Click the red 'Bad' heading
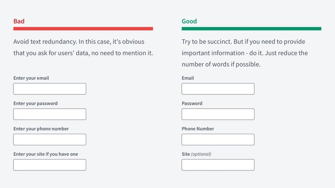This screenshot has width=335, height=188. (x=19, y=21)
